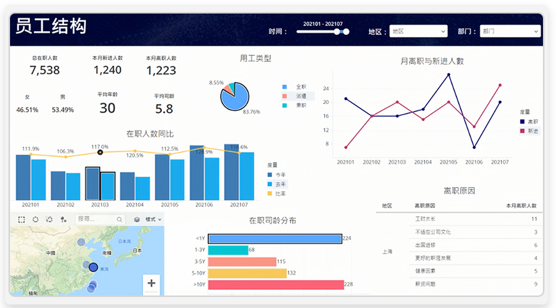
Task: Click the average tenure value 5.8
Action: click(x=164, y=108)
